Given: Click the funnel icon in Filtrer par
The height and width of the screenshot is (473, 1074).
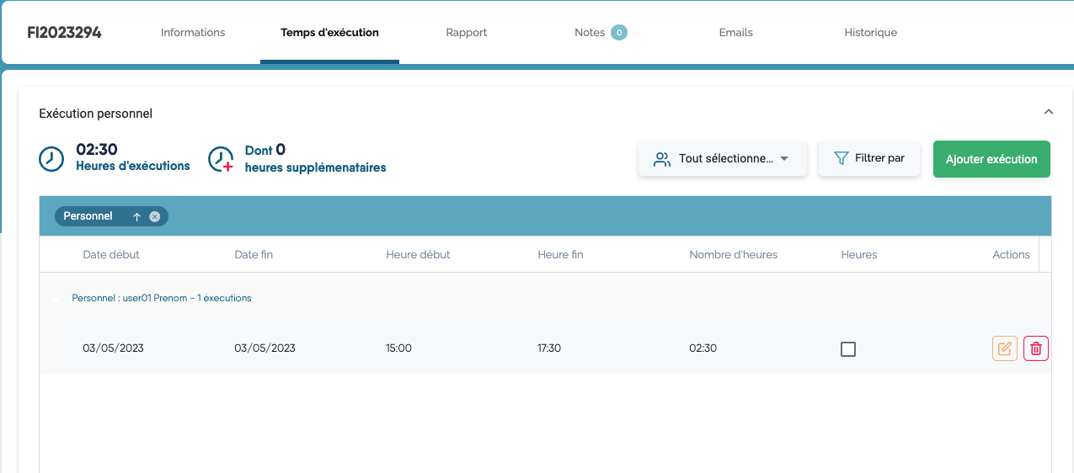Looking at the screenshot, I should pos(841,158).
